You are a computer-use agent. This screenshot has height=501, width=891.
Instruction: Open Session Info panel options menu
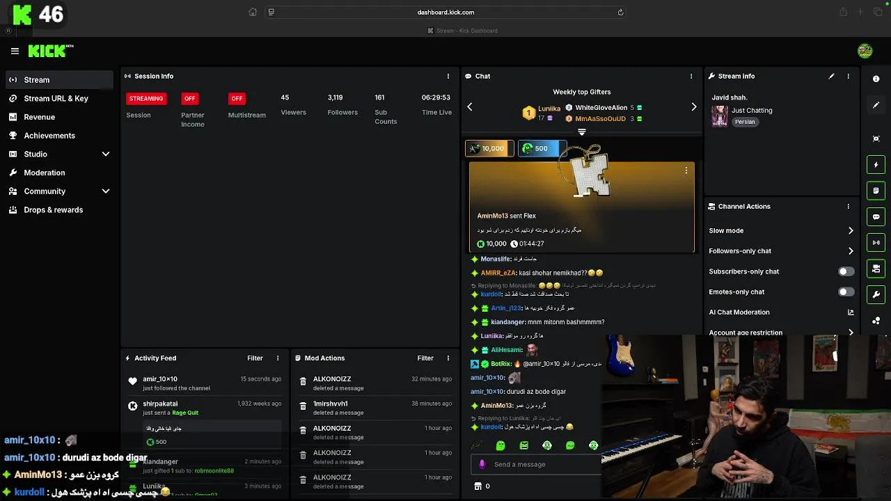(x=448, y=76)
